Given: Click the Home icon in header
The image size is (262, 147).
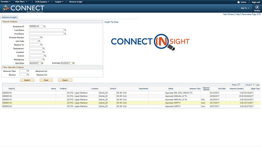Looking at the screenshot, I should [238, 2].
